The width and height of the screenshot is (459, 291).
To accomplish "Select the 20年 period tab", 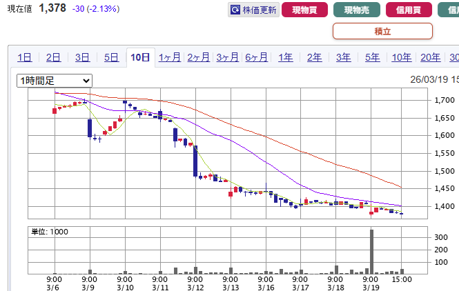I will tap(430, 57).
